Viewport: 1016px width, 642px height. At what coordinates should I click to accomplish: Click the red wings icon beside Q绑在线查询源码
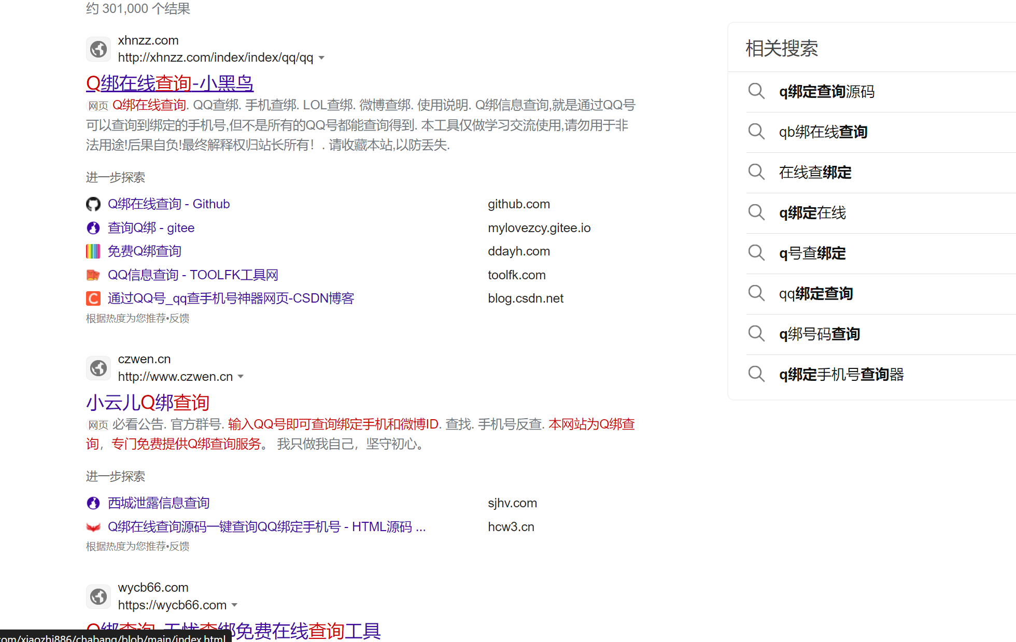click(x=93, y=527)
